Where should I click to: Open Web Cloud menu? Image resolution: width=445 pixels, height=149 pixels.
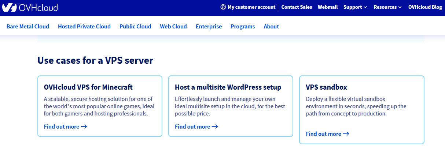coord(173,26)
